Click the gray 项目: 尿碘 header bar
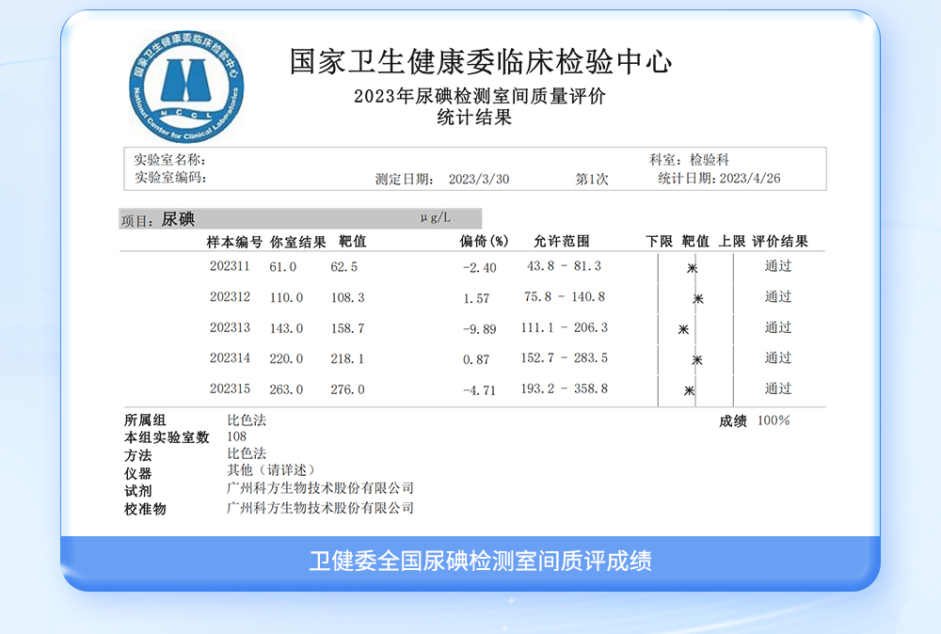 click(300, 219)
